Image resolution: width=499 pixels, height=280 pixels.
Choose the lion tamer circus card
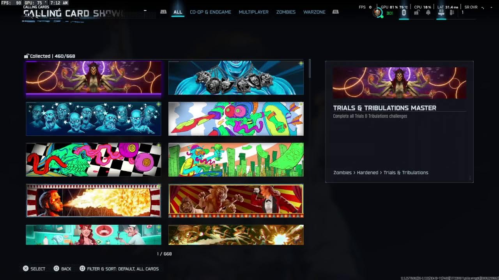236,201
